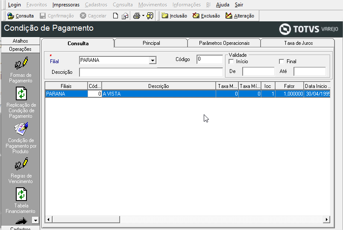Viewport: 343px width, 230px height.
Task: Click the Inclusão folder icon
Action: 165,15
